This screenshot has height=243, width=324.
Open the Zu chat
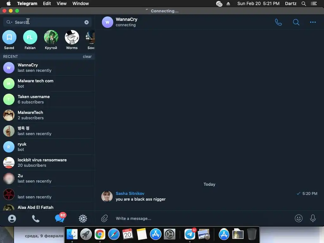47,178
